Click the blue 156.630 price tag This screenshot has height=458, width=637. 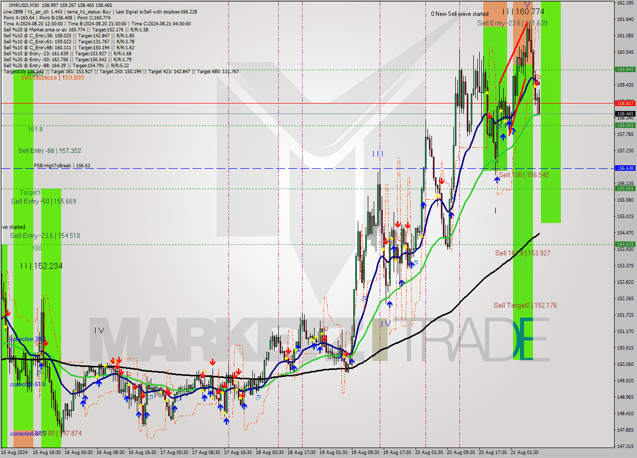point(625,168)
